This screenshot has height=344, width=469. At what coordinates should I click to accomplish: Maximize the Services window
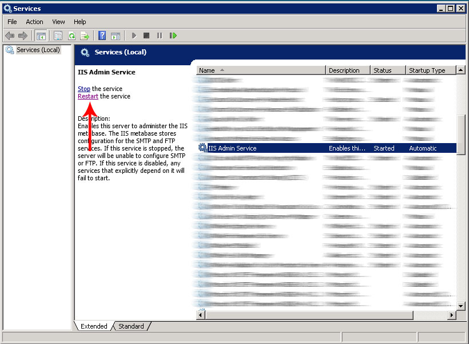point(451,9)
